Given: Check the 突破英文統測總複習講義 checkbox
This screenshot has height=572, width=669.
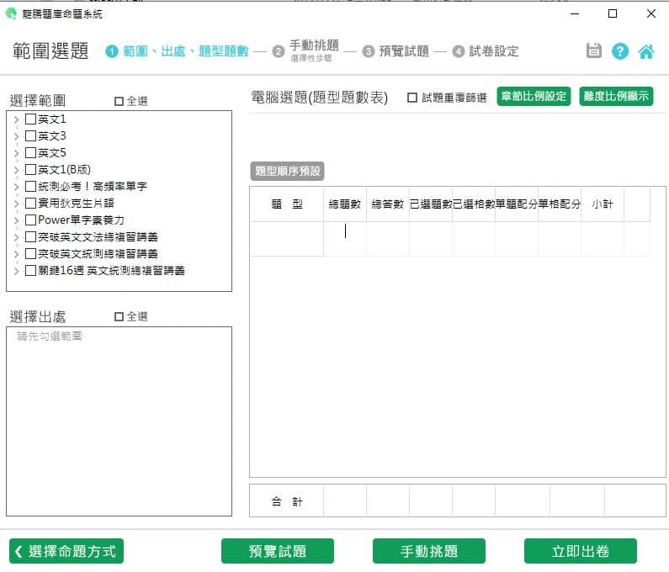Looking at the screenshot, I should [30, 254].
